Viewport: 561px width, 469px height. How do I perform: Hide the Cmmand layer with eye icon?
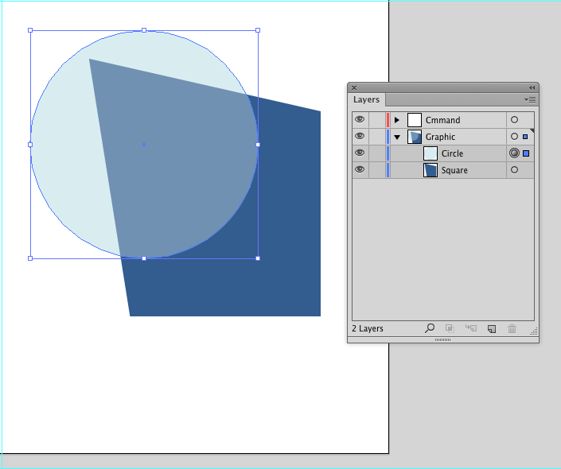[360, 119]
